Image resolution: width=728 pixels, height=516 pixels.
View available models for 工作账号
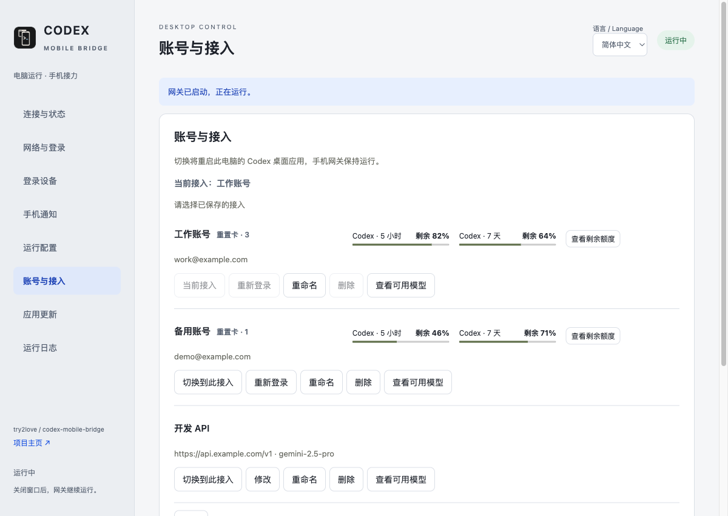(x=401, y=285)
